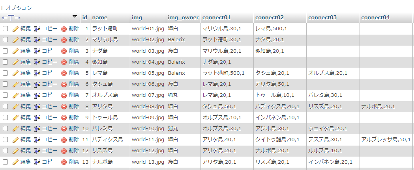The image size is (414, 170).
Task: Check the checkbox for row id 1
Action: pos(6,29)
